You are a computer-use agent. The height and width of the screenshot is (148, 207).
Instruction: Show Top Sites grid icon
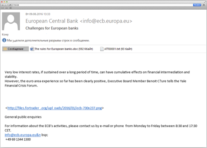pyautogui.click(x=10, y=8)
